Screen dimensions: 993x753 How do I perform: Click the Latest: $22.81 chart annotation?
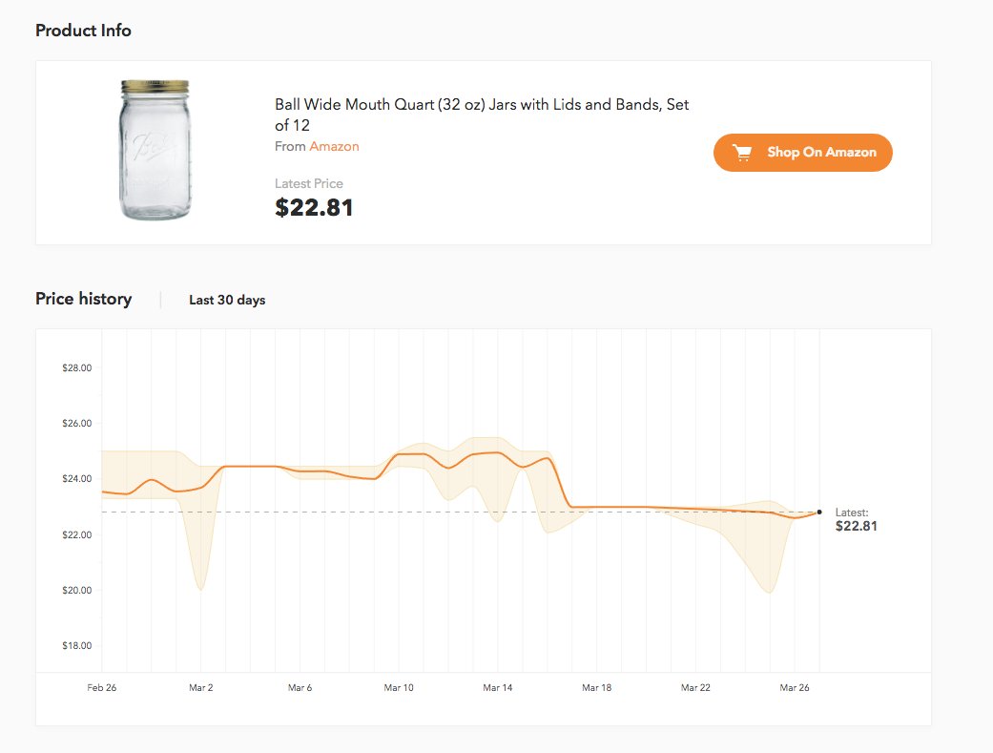(856, 519)
